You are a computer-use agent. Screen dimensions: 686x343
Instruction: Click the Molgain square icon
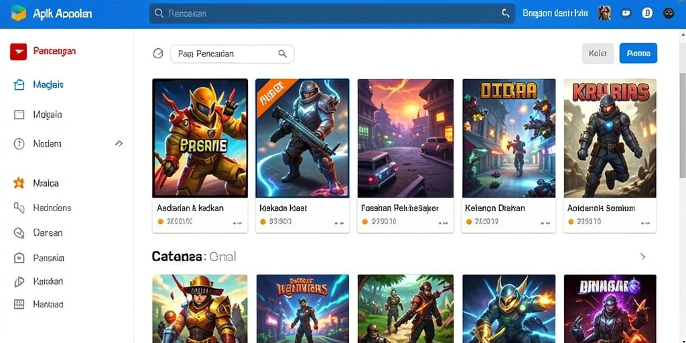click(x=19, y=115)
